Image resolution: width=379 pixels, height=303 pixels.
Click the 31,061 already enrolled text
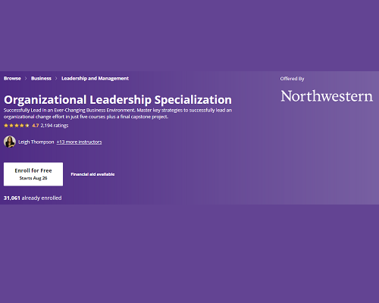point(33,198)
